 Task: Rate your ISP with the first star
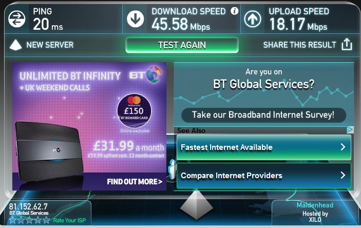(13, 220)
